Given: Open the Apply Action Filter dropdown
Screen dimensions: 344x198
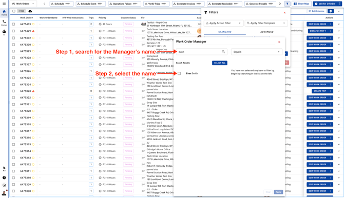Looking at the screenshot, I should tap(223, 23).
